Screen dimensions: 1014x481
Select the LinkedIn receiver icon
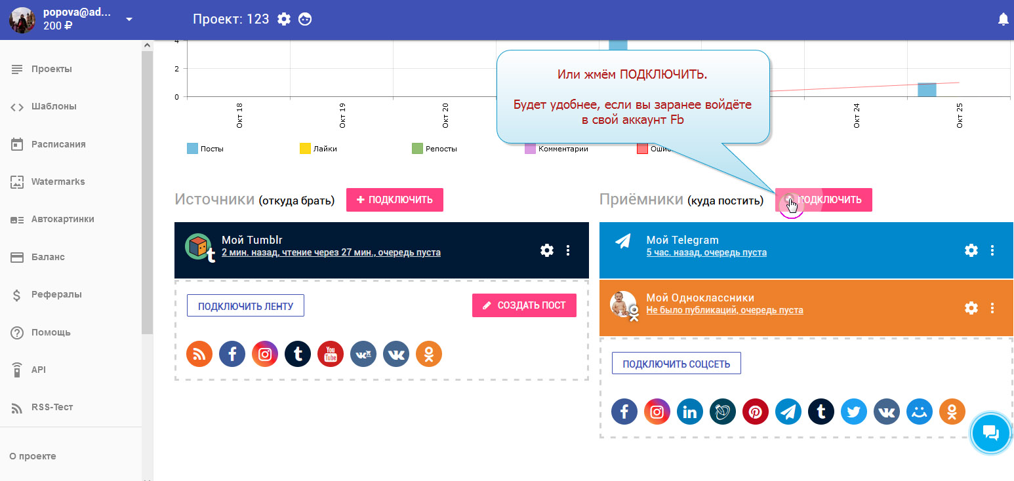pos(690,412)
